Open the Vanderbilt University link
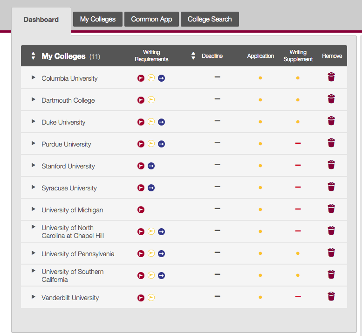 point(70,298)
